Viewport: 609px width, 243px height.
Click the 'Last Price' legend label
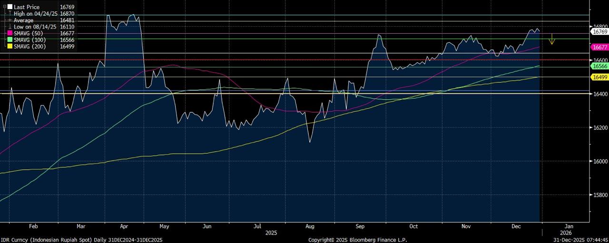(x=27, y=7)
